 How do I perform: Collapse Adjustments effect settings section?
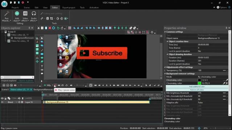pos(165,67)
